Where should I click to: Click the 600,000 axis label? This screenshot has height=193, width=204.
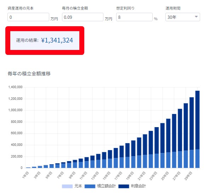[17, 133]
